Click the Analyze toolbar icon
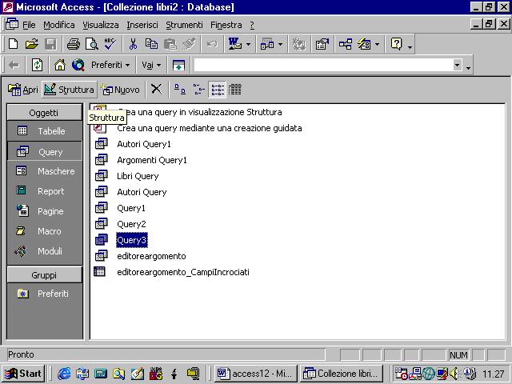 click(x=267, y=44)
